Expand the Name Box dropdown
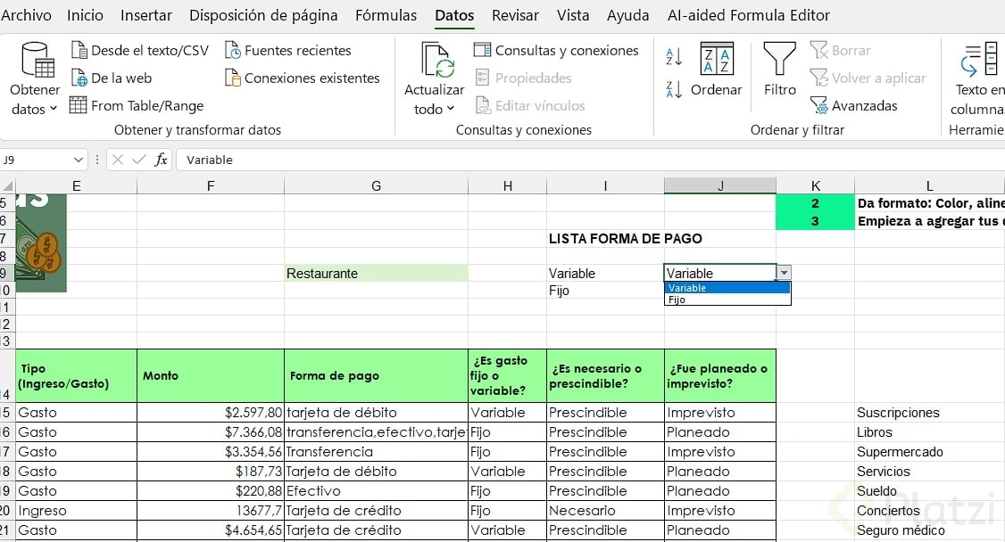Screen dimensions: 1005x542 pyautogui.click(x=78, y=160)
